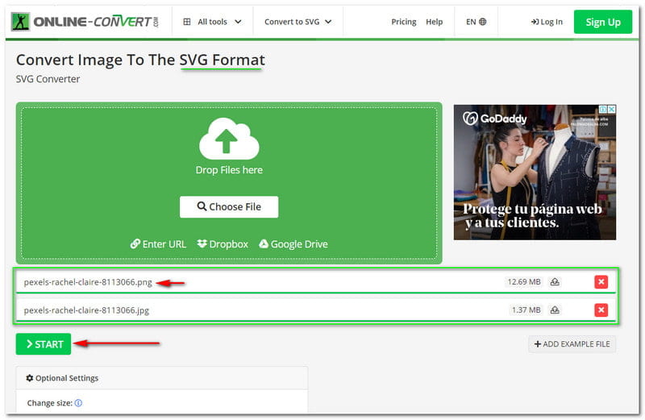Click the Add Example File button
The height and width of the screenshot is (420, 645).
572,344
